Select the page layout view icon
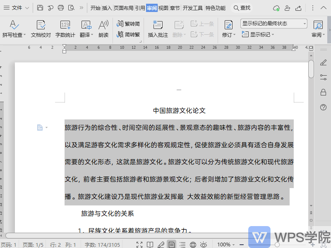331x248 pixels. click(172, 245)
